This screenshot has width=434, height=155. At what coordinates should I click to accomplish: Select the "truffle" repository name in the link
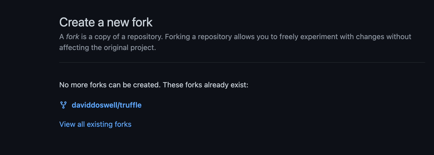(131, 105)
